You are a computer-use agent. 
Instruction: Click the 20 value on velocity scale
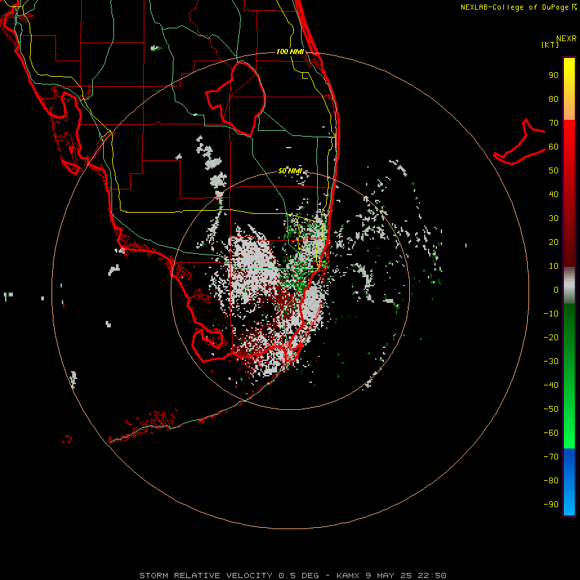pos(554,242)
